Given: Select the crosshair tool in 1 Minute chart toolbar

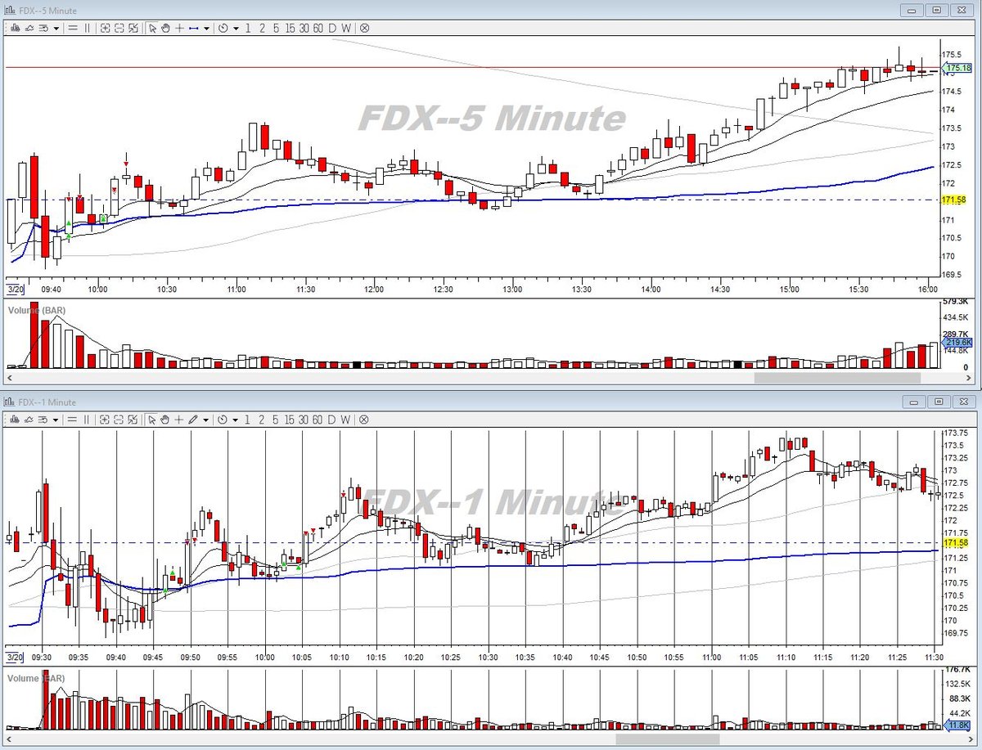Looking at the screenshot, I should pyautogui.click(x=178, y=420).
